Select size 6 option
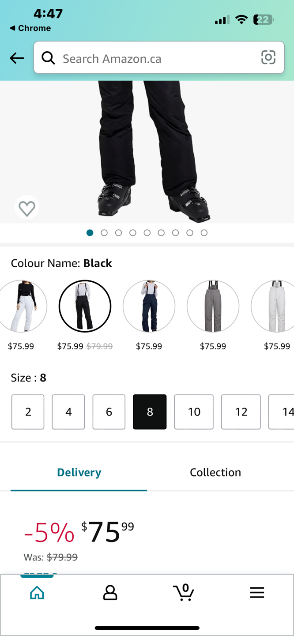The image size is (294, 636). tap(109, 412)
